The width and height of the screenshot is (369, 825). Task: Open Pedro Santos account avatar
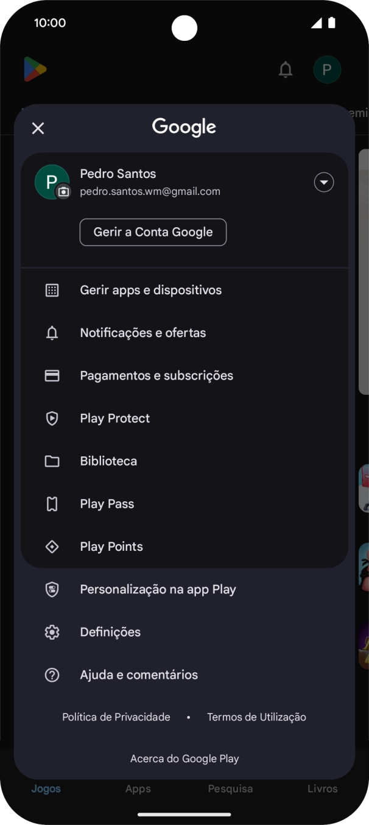52,182
